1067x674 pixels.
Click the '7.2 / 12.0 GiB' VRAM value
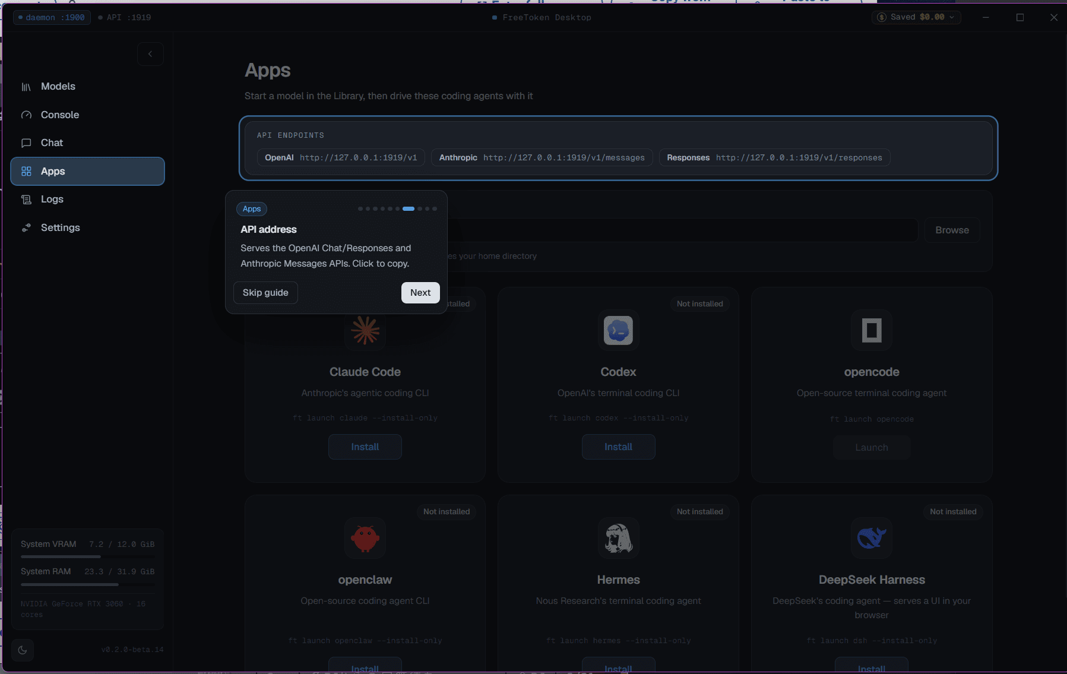pyautogui.click(x=122, y=545)
